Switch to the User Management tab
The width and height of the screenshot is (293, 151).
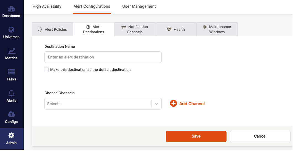coord(139,6)
